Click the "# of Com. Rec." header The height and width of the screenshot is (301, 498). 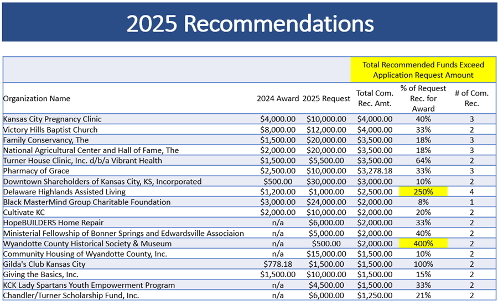pos(471,98)
